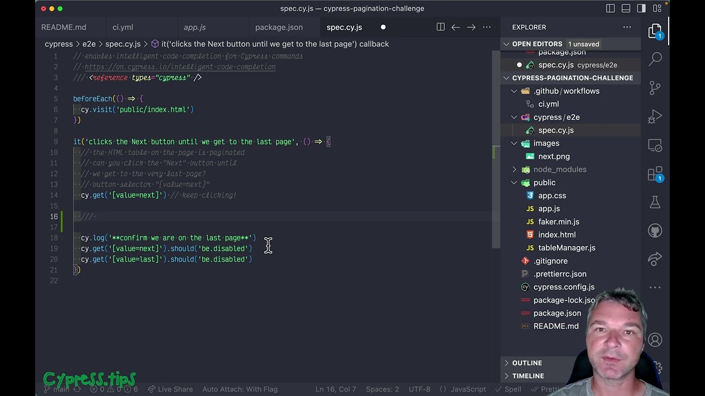This screenshot has height=396, width=705.
Task: Open the Accounts icon in activity bar
Action: tap(655, 340)
